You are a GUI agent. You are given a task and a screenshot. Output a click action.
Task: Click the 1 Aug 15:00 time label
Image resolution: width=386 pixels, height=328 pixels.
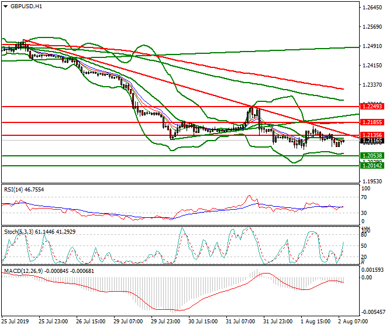coord(315,322)
